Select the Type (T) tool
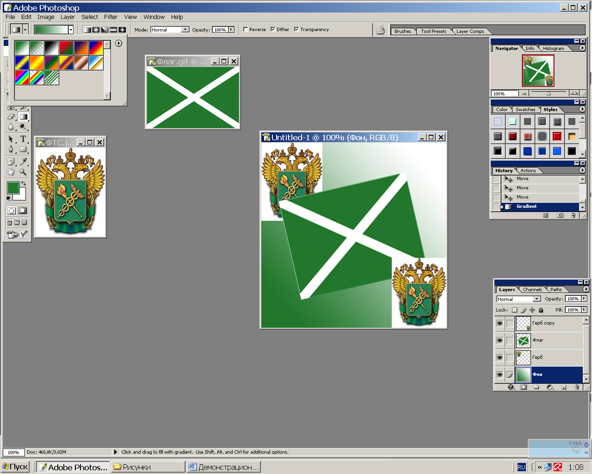 [23, 139]
